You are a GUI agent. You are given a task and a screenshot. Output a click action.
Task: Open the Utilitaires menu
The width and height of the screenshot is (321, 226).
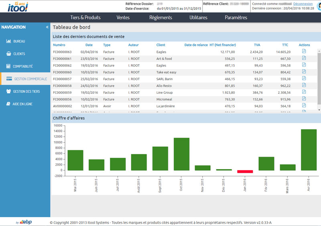(x=198, y=17)
